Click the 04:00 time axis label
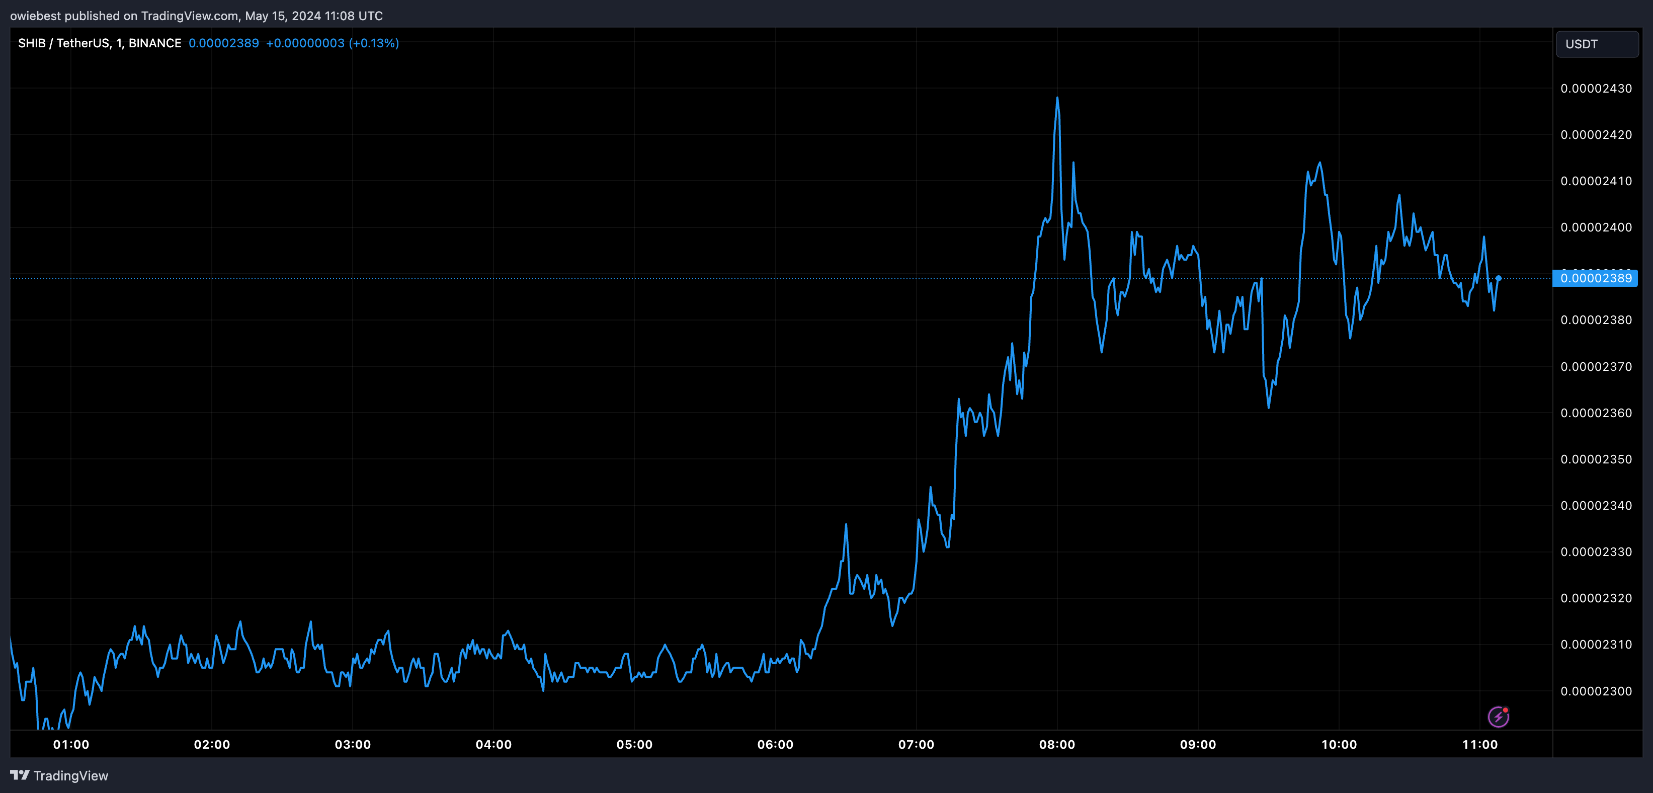1653x793 pixels. coord(493,744)
